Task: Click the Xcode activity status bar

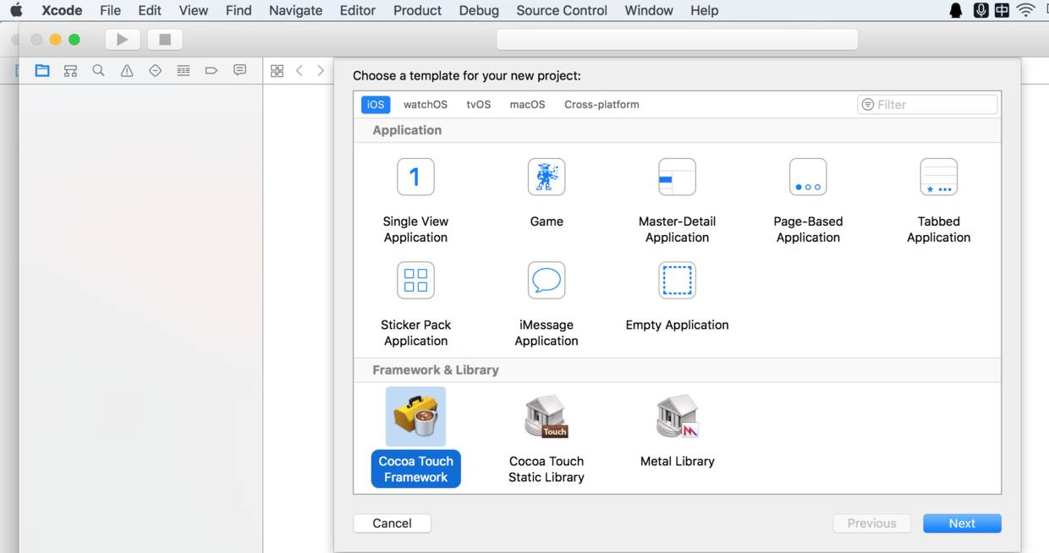Action: [x=677, y=40]
